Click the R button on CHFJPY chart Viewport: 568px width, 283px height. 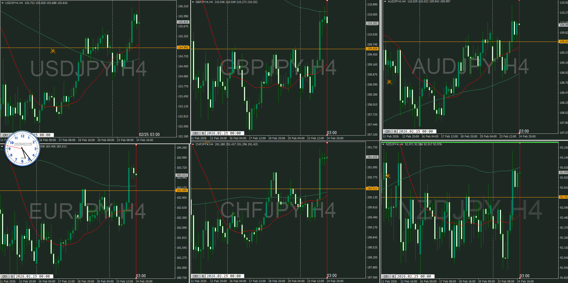(203, 276)
